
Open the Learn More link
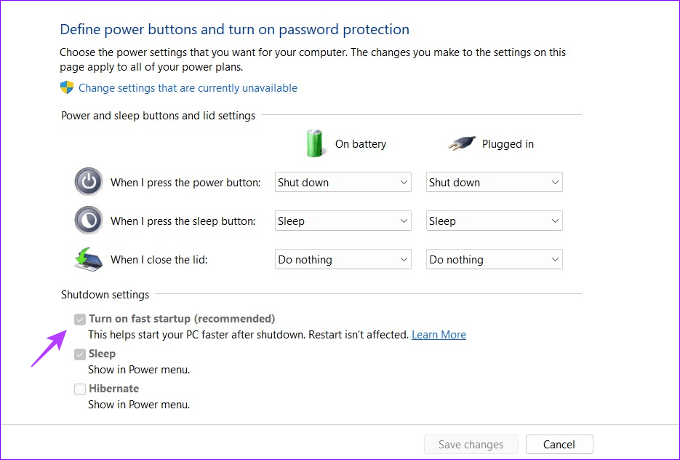[x=439, y=335]
